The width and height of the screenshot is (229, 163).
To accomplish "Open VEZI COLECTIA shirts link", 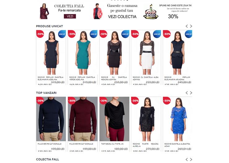I will [x=122, y=17].
